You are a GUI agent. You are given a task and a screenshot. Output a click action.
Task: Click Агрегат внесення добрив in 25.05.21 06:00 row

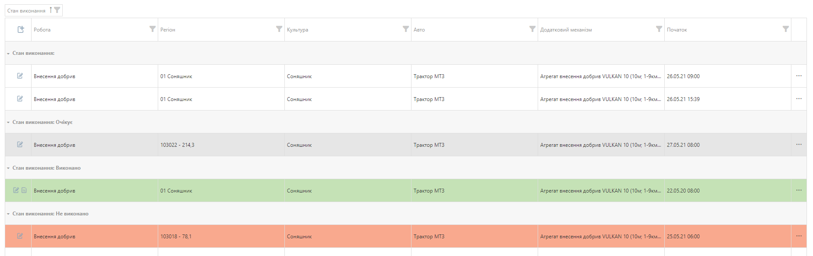tap(601, 237)
